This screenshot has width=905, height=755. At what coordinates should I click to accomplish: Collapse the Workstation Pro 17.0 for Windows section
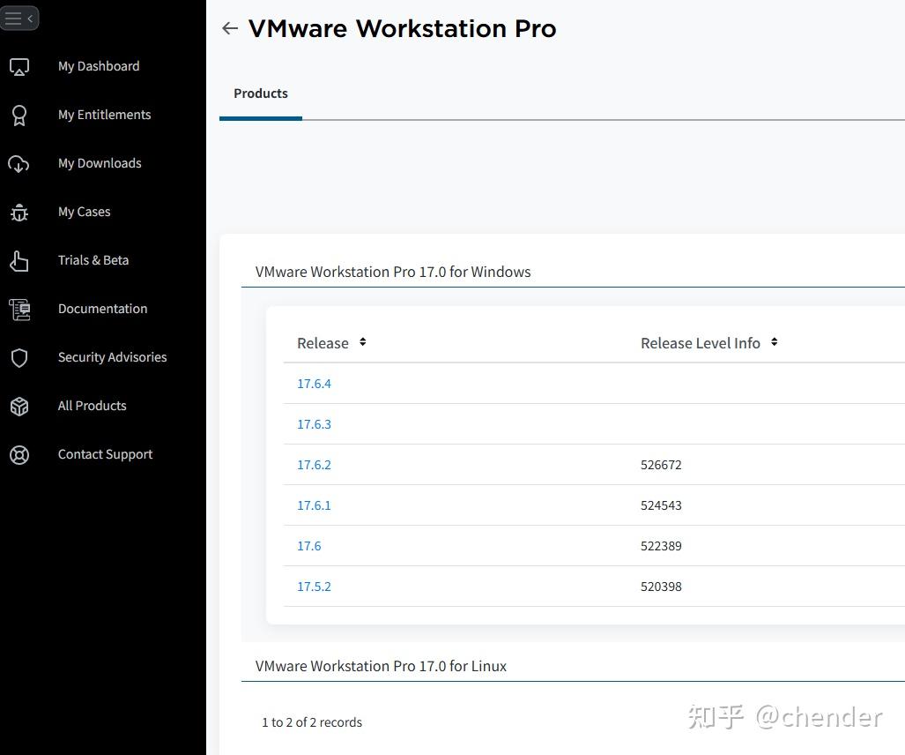[392, 272]
